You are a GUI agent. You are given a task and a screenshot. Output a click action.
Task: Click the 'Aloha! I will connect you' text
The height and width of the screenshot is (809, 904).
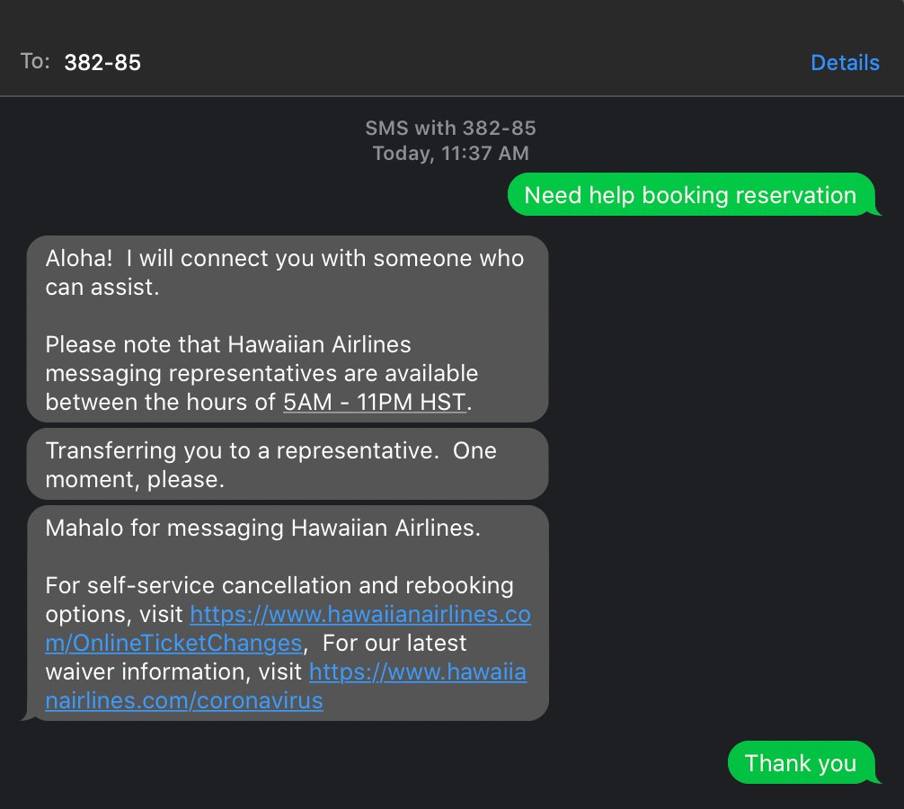285,258
